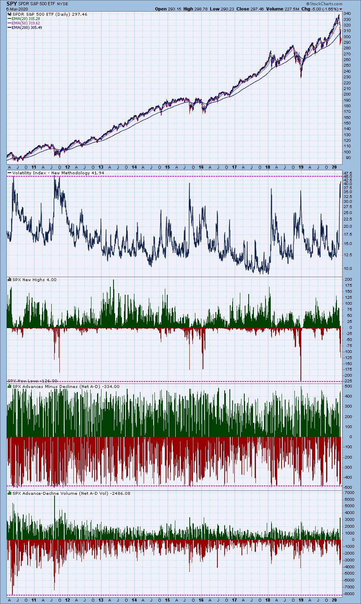Click the SPX Advance-Decline Volume legend icon
This screenshot has width=361, height=604.
pos(10,493)
